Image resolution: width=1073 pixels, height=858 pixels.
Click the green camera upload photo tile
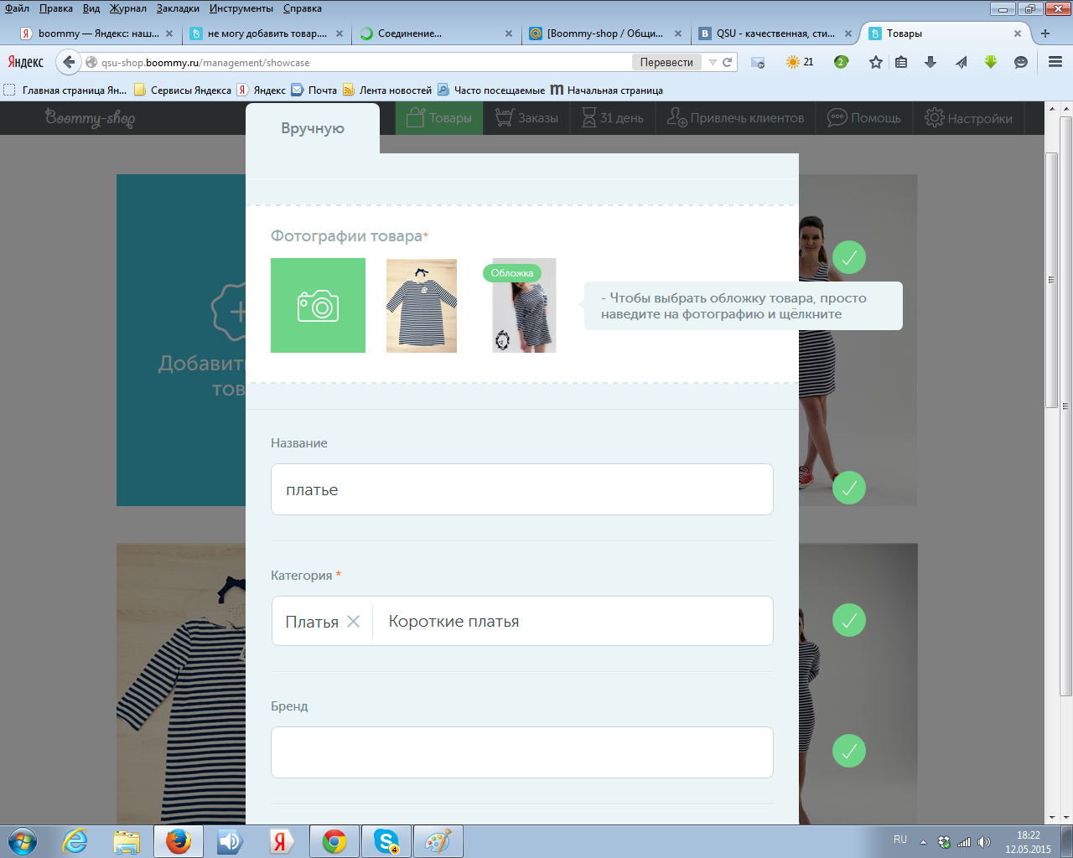tap(318, 305)
